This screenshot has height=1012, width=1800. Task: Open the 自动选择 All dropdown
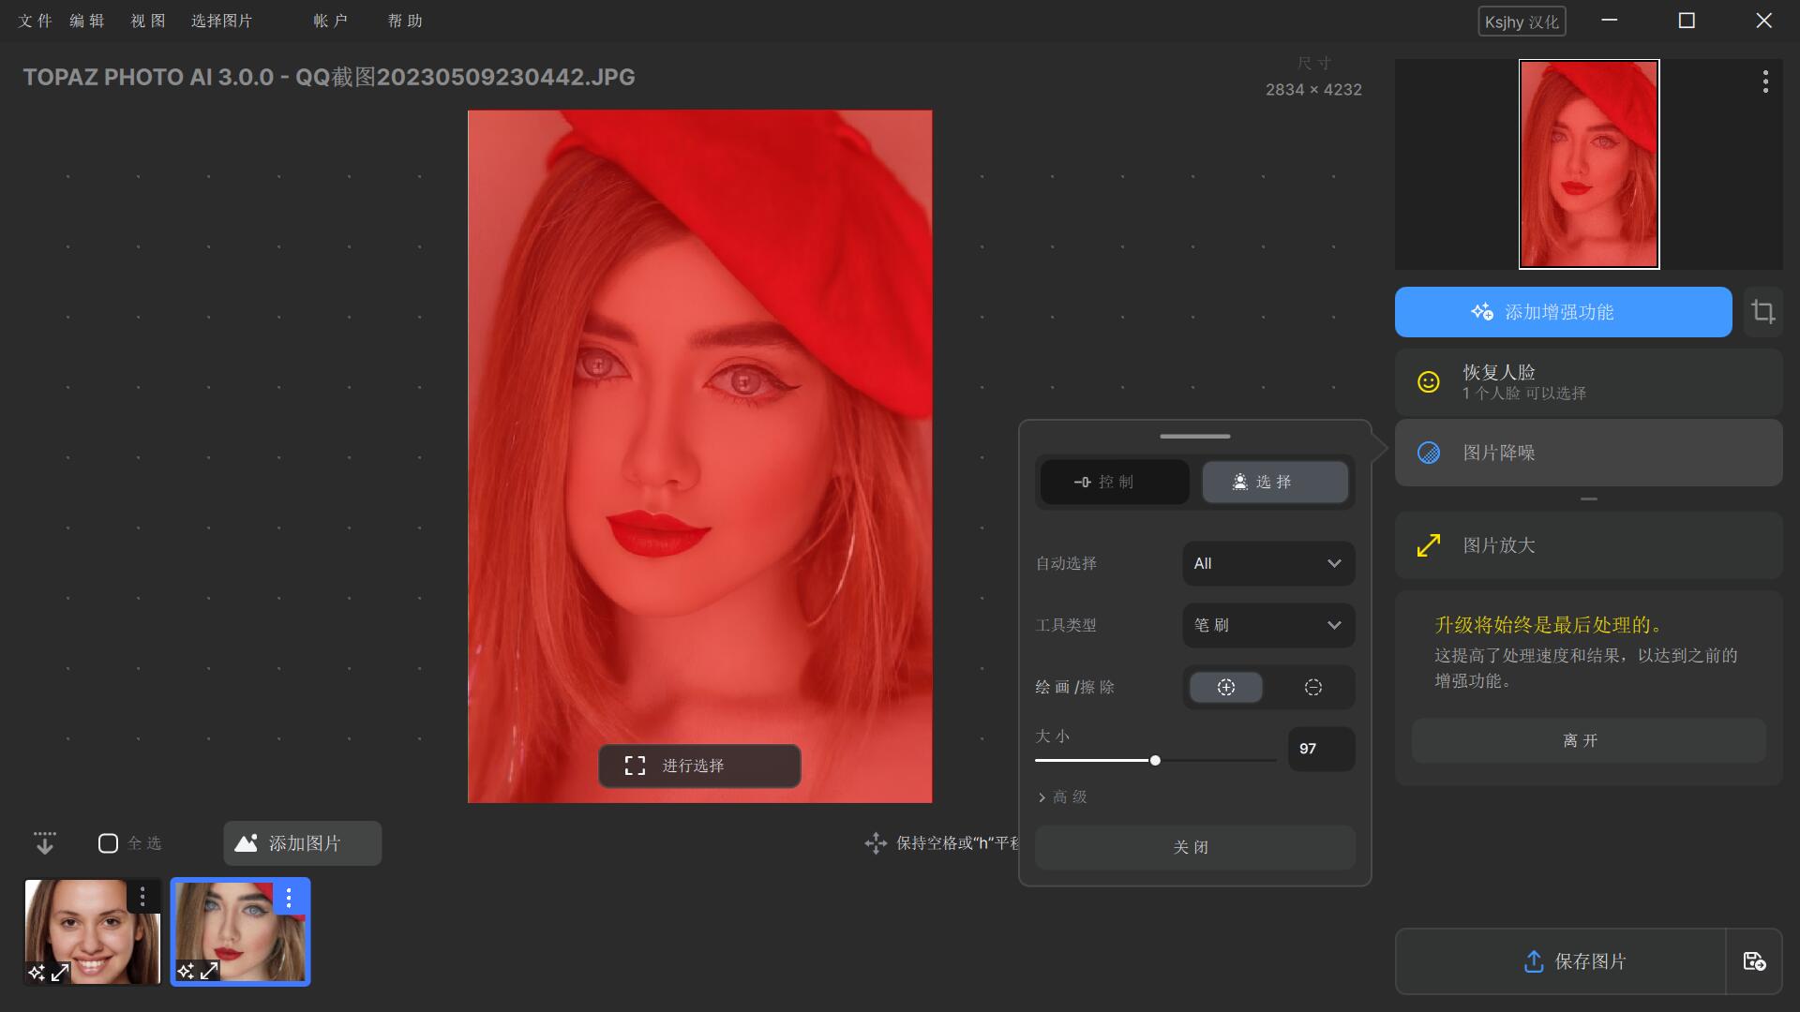[x=1267, y=563]
